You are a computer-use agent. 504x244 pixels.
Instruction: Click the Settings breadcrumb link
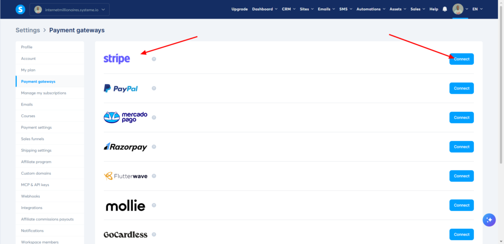coord(28,30)
